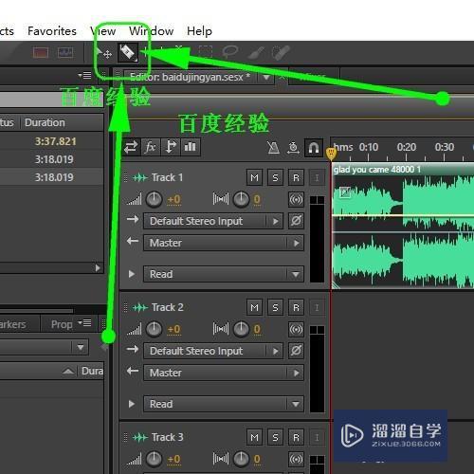Click clip envelope icon on waveform
Viewport: 474px width, 474px height.
click(345, 192)
